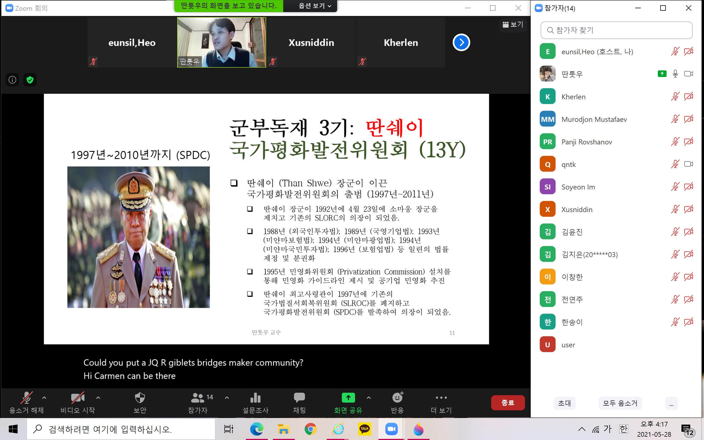The width and height of the screenshot is (704, 440).
Task: Click the Windows taskbar search box
Action: click(121, 429)
